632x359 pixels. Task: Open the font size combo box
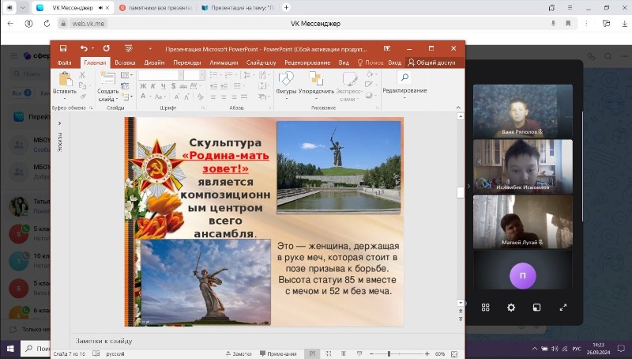[x=194, y=75]
